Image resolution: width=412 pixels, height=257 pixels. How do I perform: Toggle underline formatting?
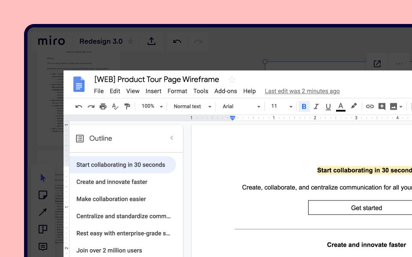328,107
